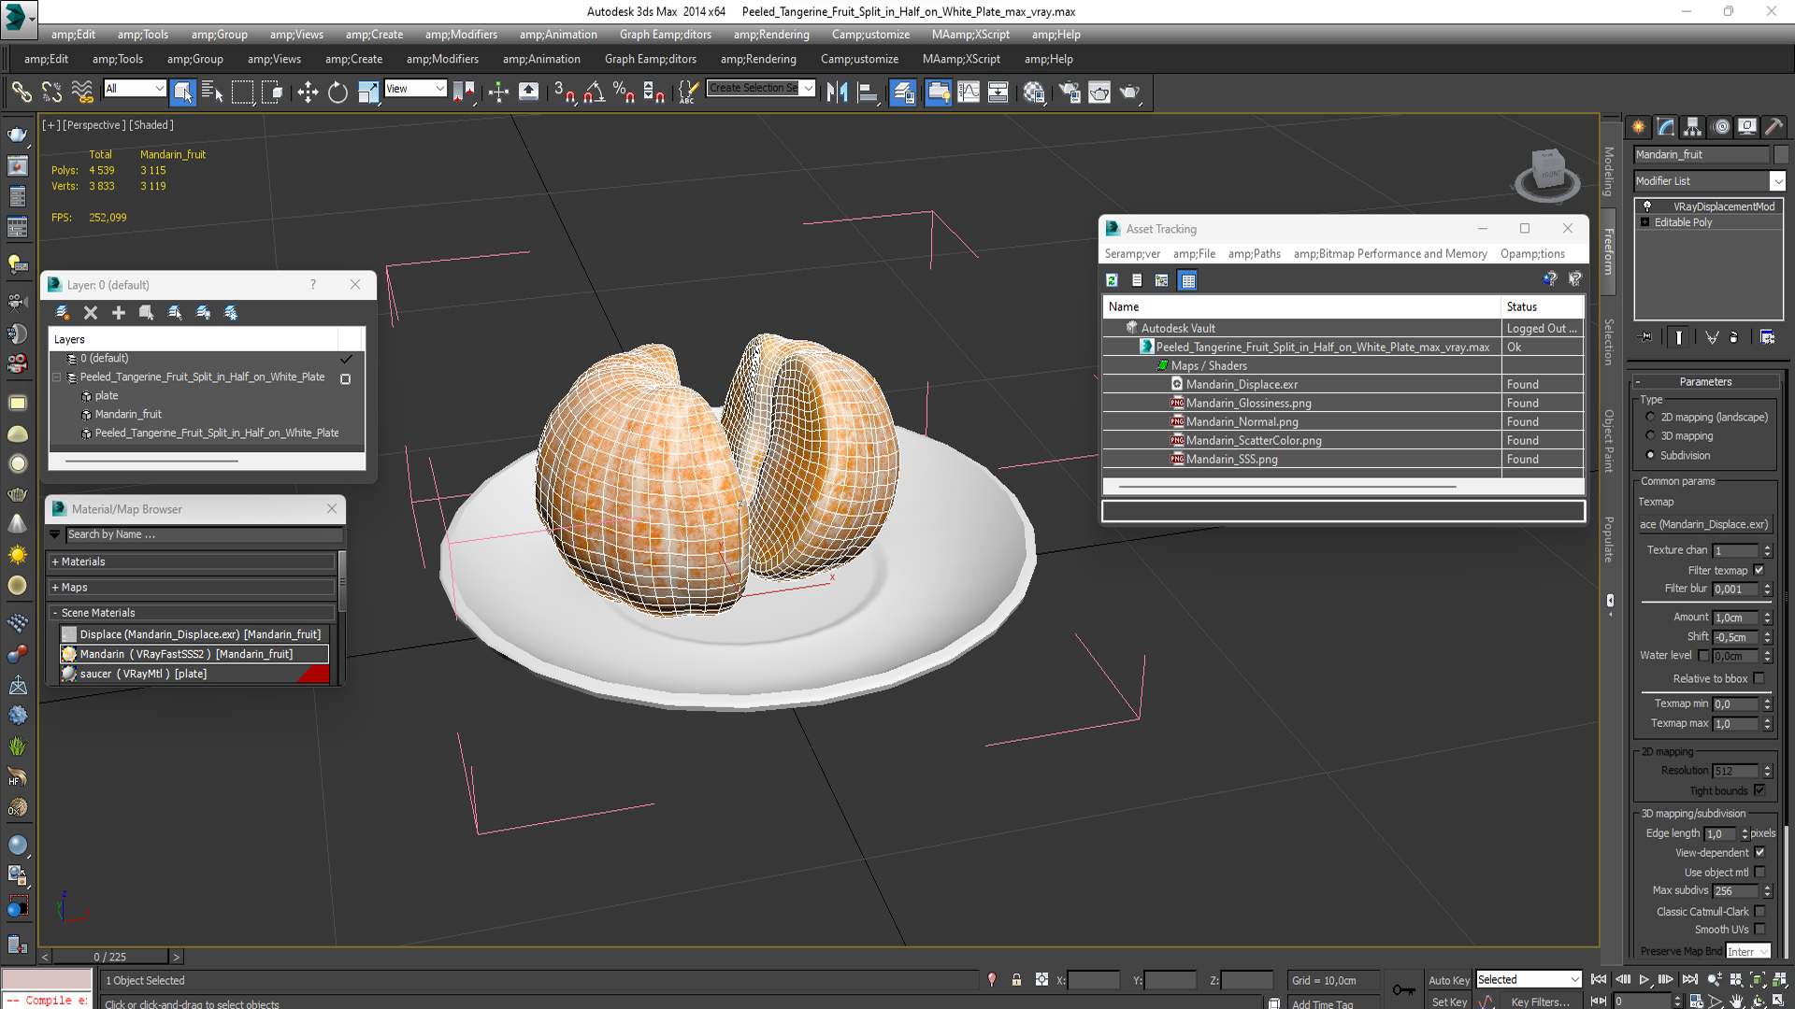Click the Mirror tool icon
Screen dimensions: 1795x1009
pos(837,92)
